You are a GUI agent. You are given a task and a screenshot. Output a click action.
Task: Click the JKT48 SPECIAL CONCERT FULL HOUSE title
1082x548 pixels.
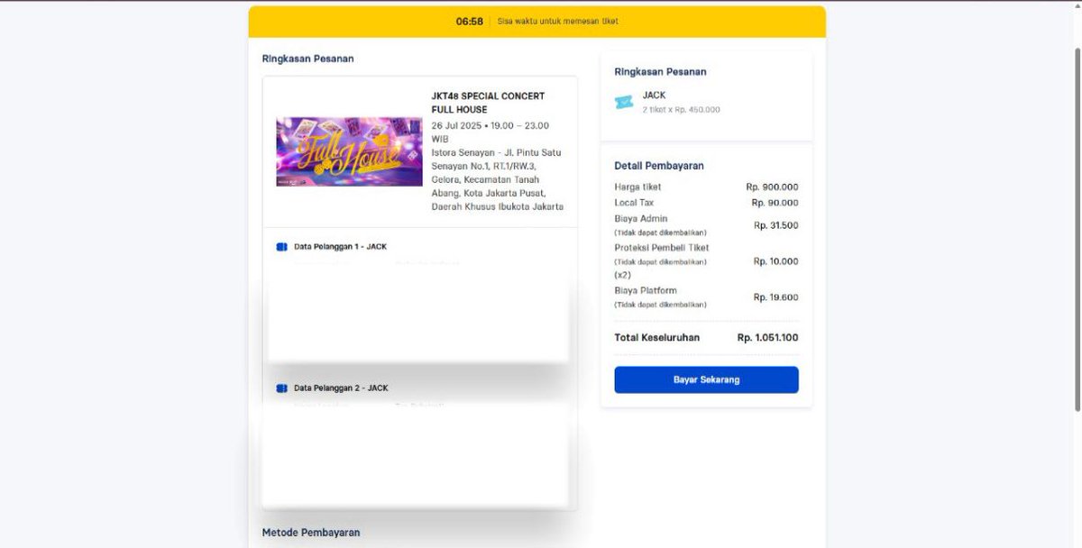[x=488, y=103]
